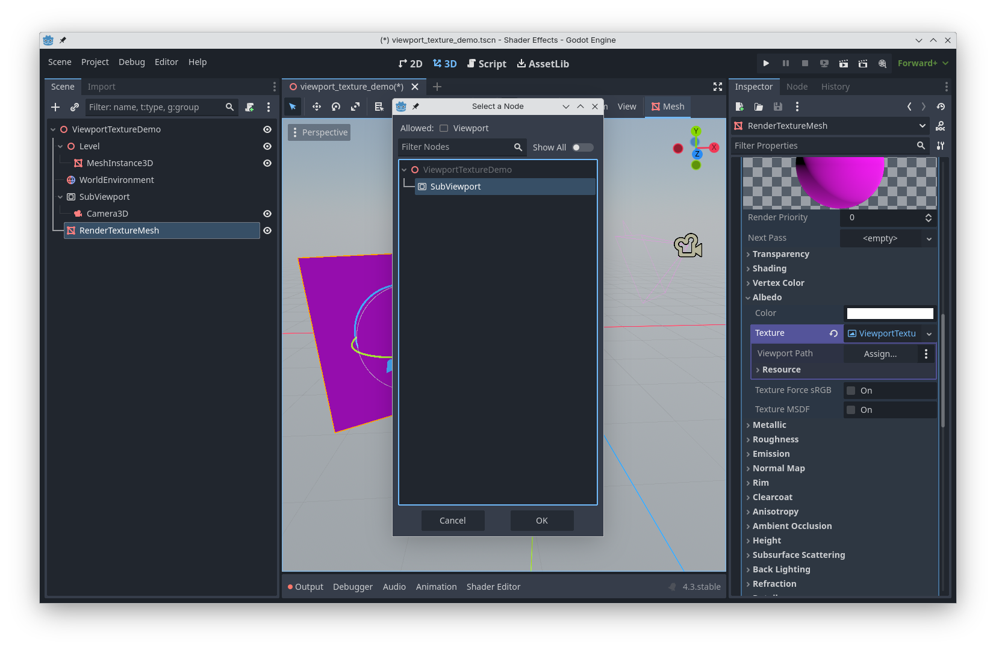
Task: Toggle visibility of MeshInstance3D node
Action: 267,163
